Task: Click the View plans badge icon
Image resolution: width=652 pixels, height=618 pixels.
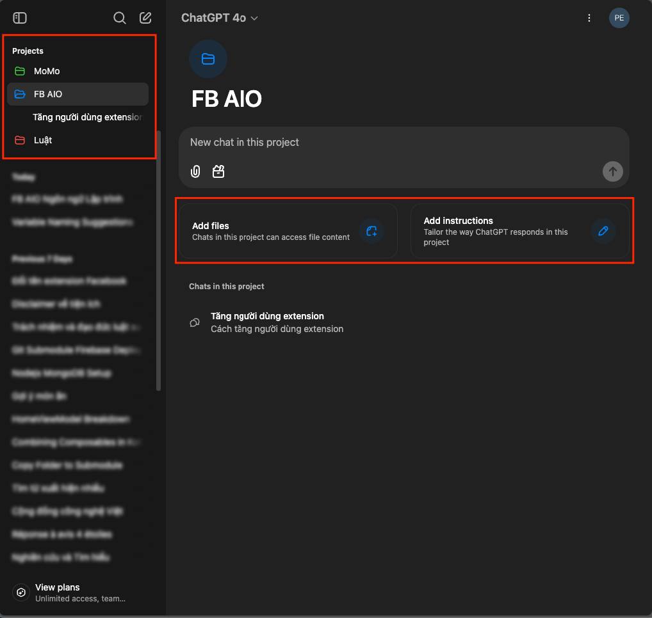Action: [21, 592]
